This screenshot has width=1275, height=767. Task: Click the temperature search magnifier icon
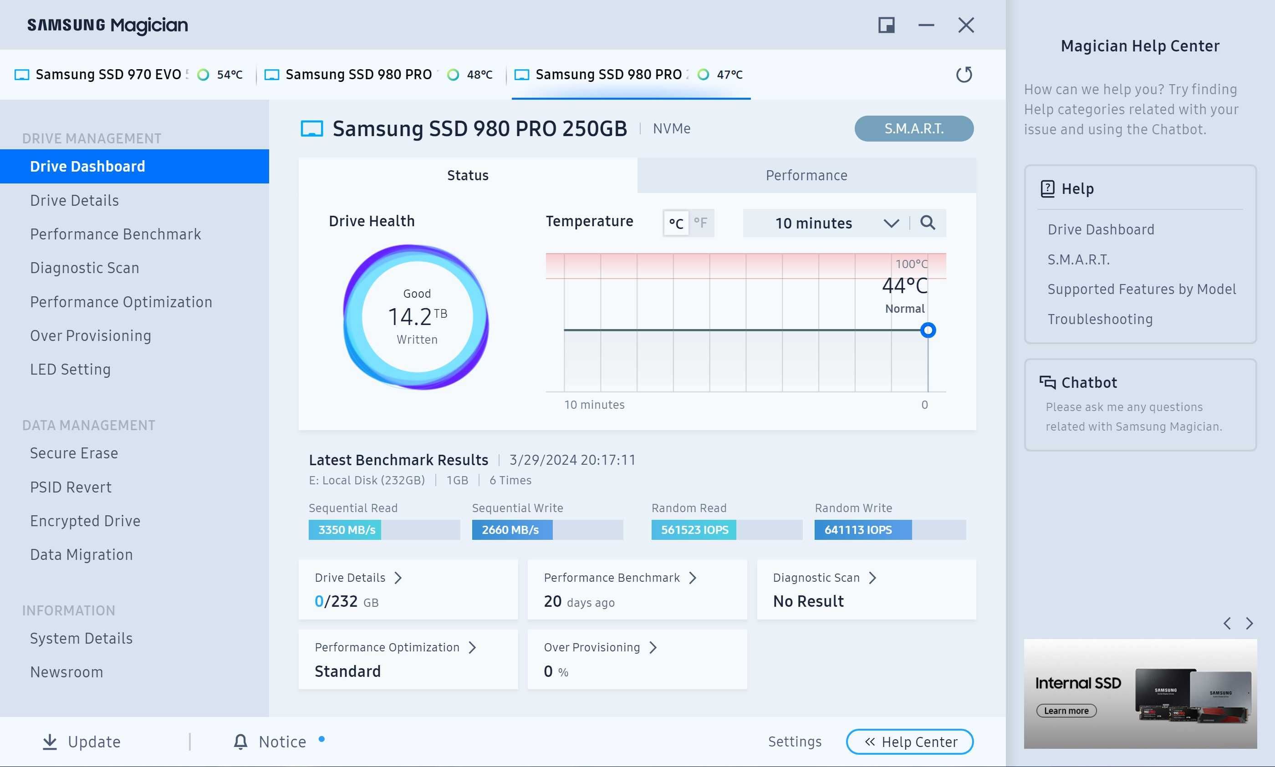coord(928,223)
